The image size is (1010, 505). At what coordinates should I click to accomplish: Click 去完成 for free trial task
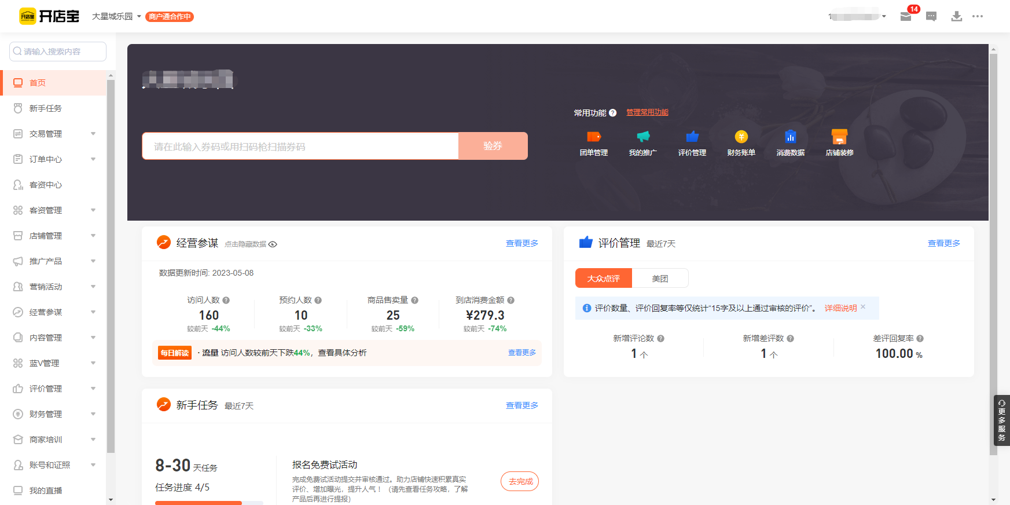[x=520, y=481]
